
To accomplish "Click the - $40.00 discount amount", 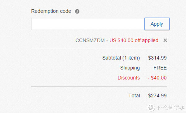I will point(157,78).
